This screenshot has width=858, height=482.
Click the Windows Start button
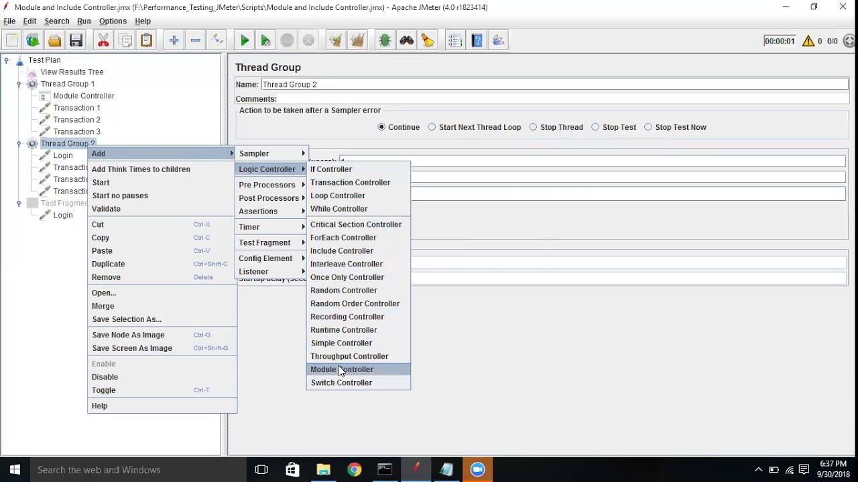pos(15,470)
